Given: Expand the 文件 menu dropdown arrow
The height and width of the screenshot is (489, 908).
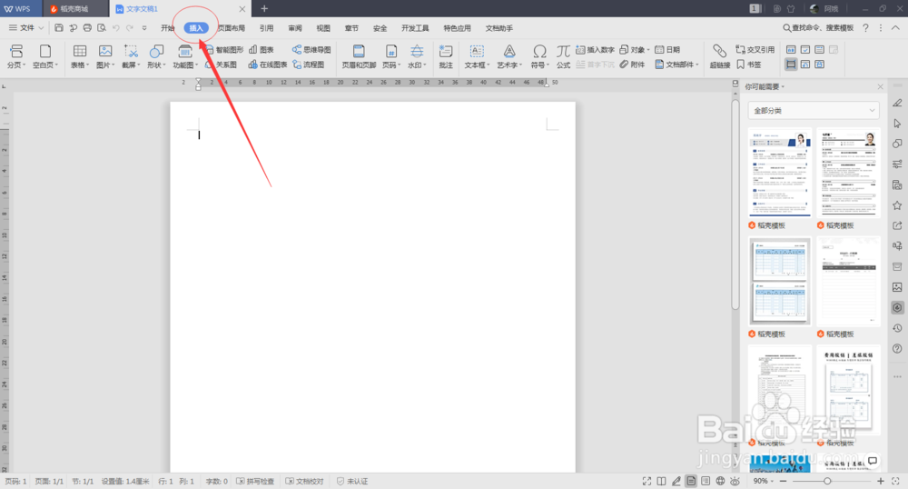Looking at the screenshot, I should point(41,28).
